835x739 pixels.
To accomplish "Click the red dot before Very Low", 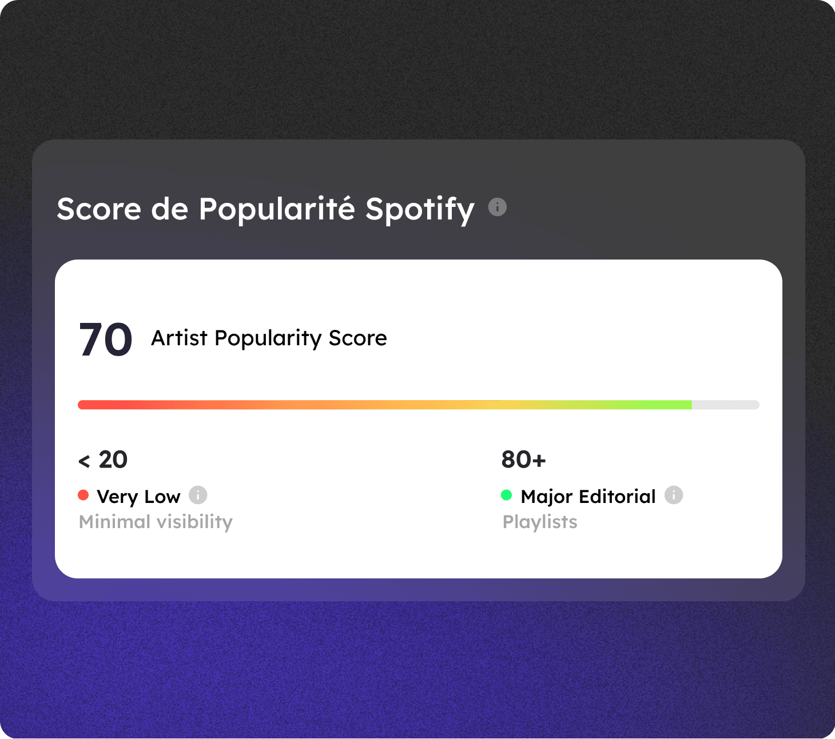I will pos(83,495).
